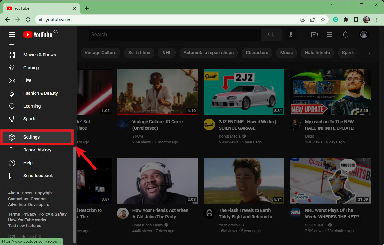Open the Create video camera icon
Viewport: 384px width, 245px height.
pyautogui.click(x=314, y=35)
